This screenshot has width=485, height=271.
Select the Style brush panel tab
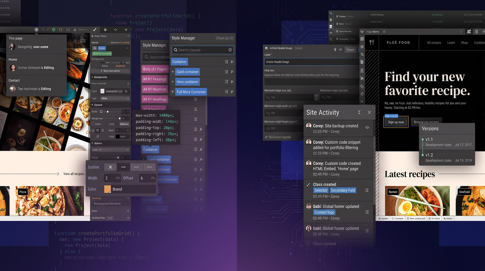[x=95, y=30]
